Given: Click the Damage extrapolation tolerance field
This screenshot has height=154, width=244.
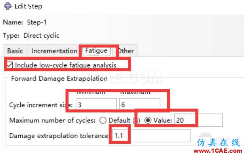Looking at the screenshot, I should [x=151, y=136].
